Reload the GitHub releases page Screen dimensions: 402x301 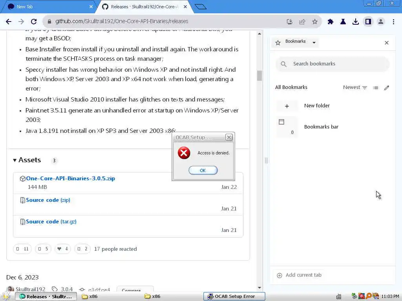(34, 22)
